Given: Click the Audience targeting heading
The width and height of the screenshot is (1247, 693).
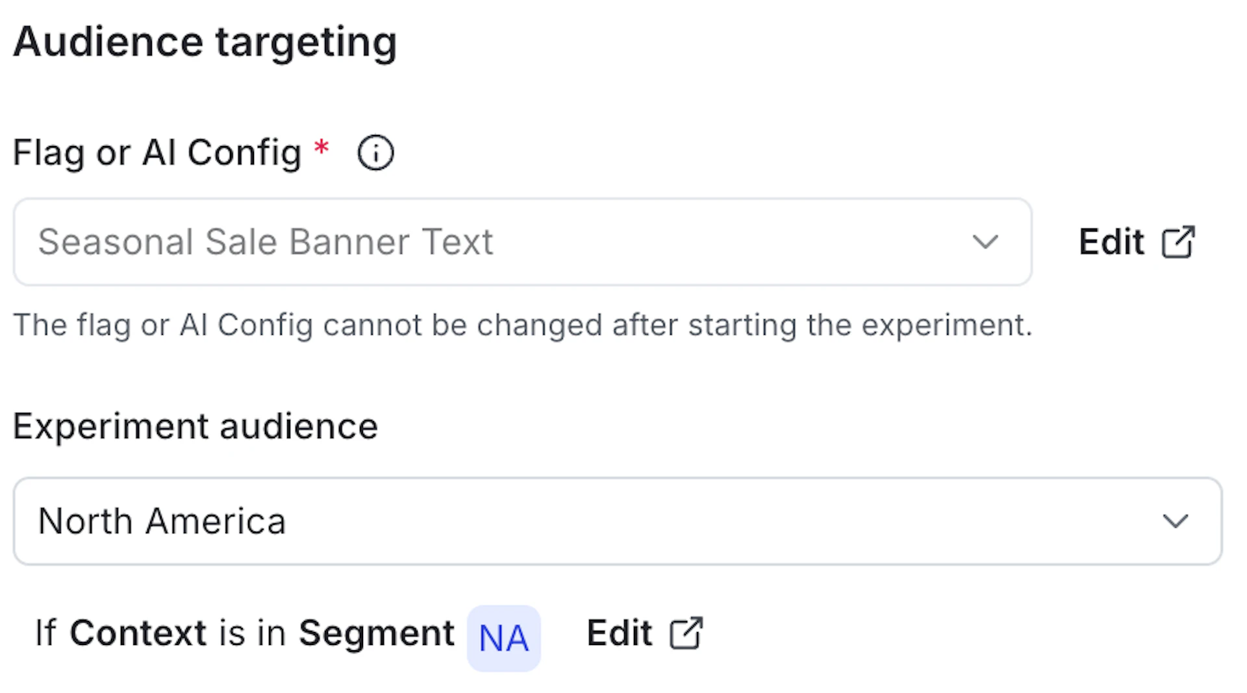Looking at the screenshot, I should click(x=205, y=42).
